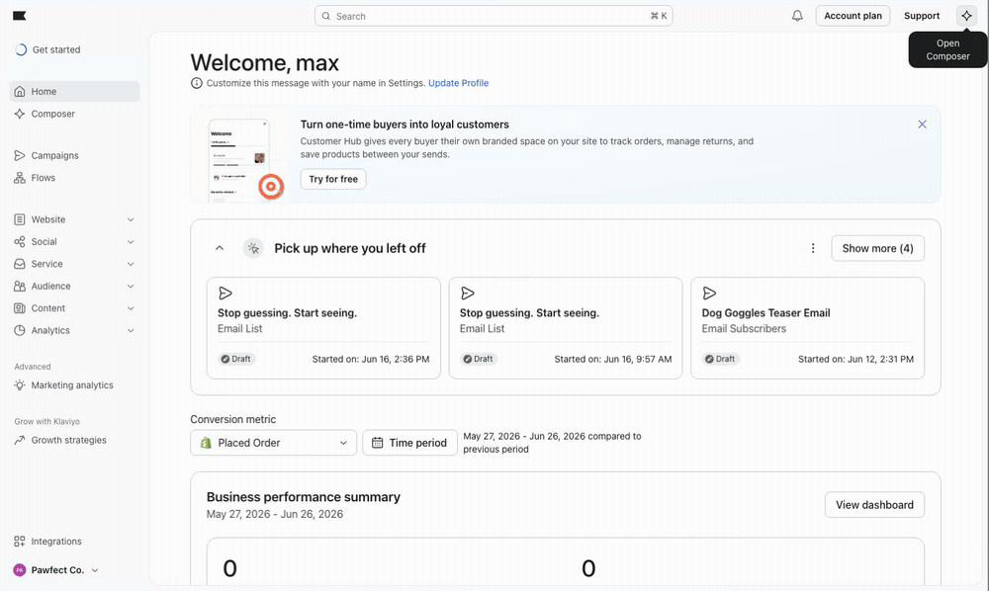The height and width of the screenshot is (591, 989).
Task: Click the Get started progress circle icon
Action: (21, 49)
